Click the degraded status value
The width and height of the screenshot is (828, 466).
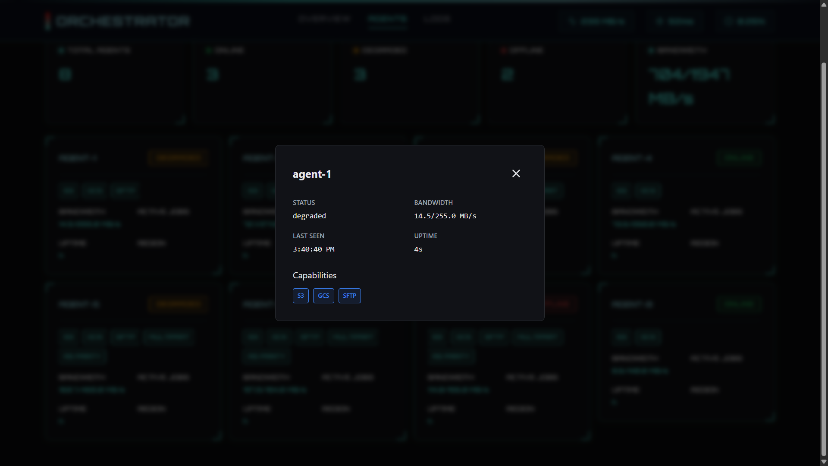[309, 216]
